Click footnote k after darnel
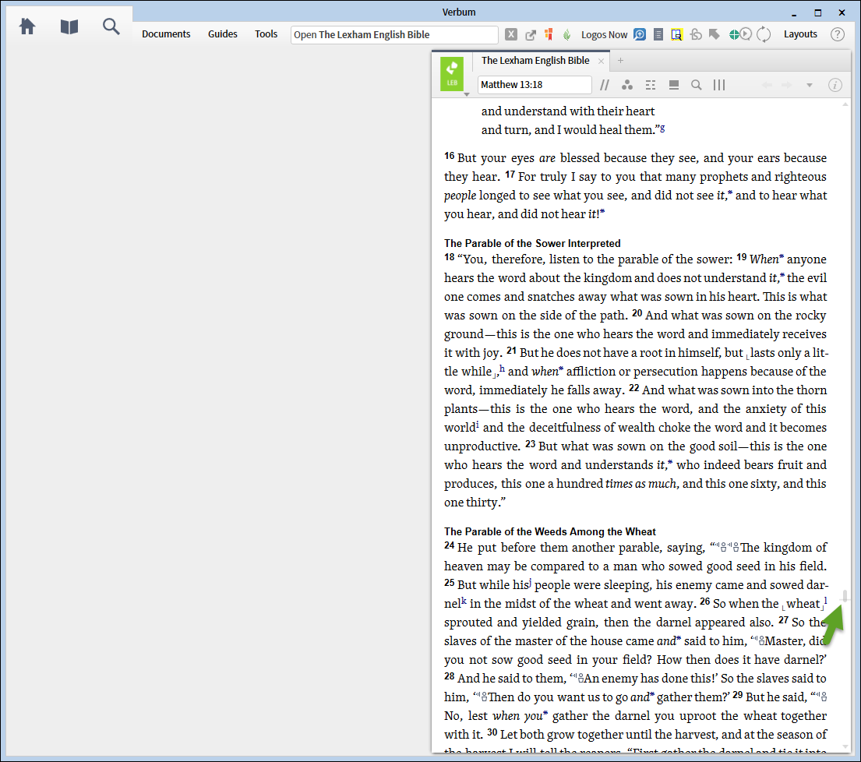Image resolution: width=861 pixels, height=762 pixels. pos(464,601)
